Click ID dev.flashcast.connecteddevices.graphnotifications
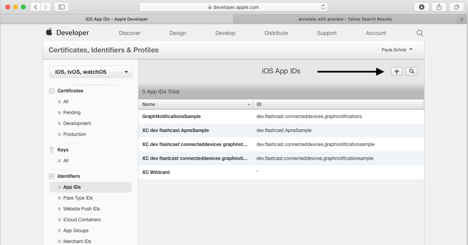468x245 pixels. point(309,116)
